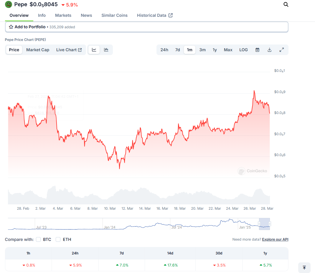
Task: Show the Price chart
Action: [x=14, y=50]
